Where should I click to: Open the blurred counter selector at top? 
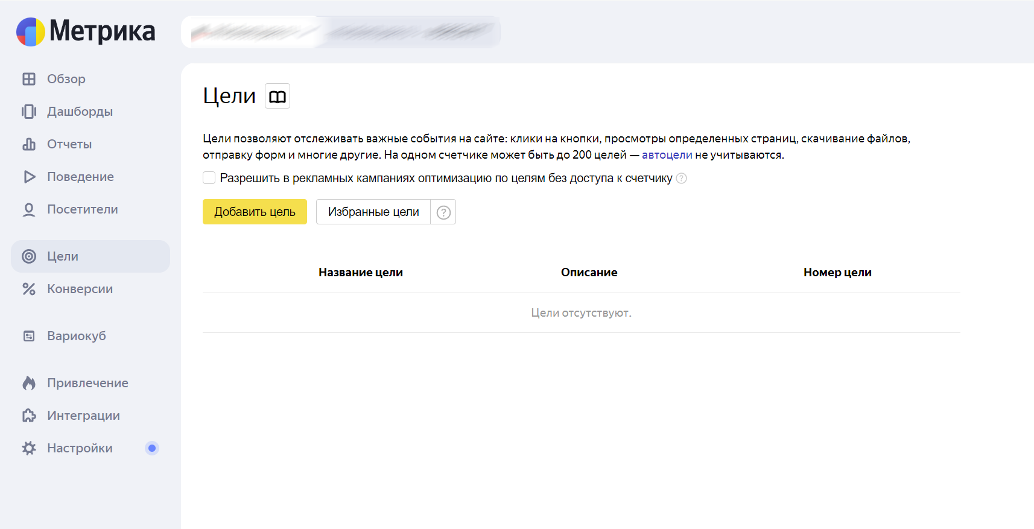tap(340, 32)
